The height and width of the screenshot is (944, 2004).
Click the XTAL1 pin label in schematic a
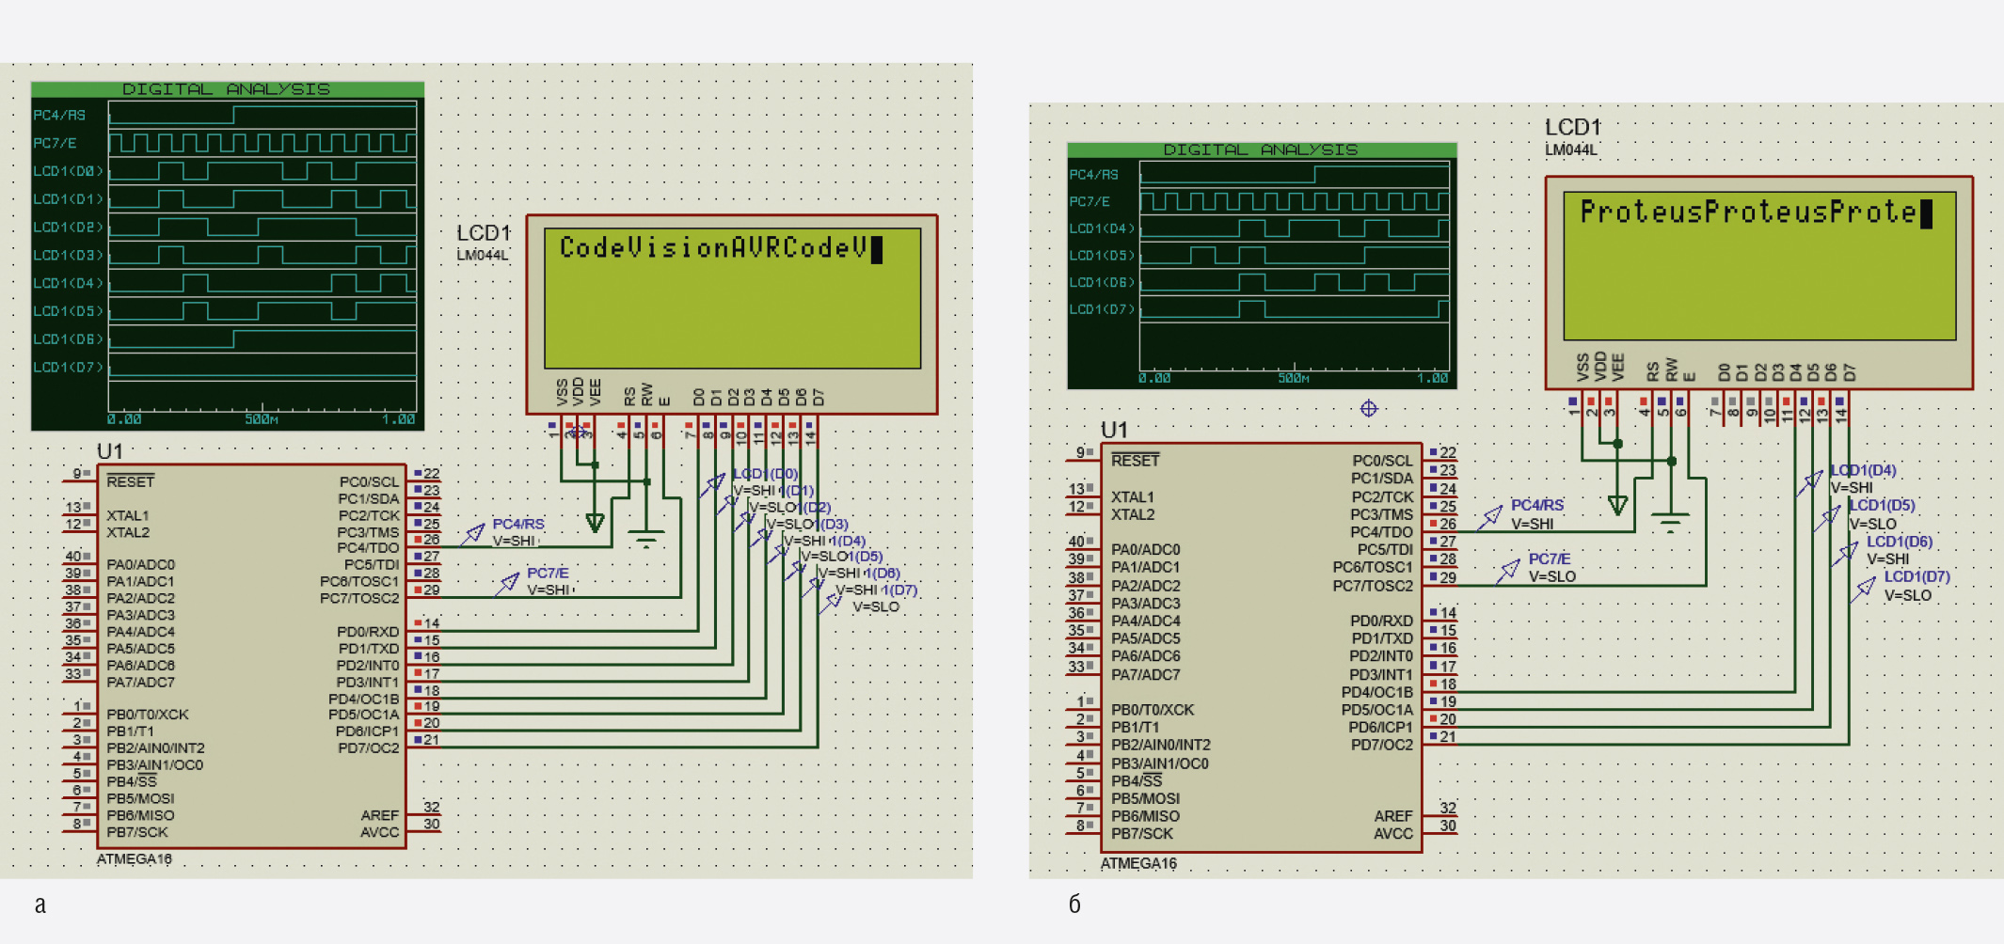click(x=127, y=515)
